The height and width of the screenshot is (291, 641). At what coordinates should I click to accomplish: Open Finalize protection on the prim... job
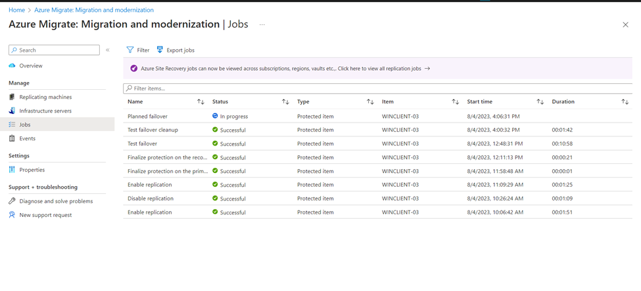[168, 171]
